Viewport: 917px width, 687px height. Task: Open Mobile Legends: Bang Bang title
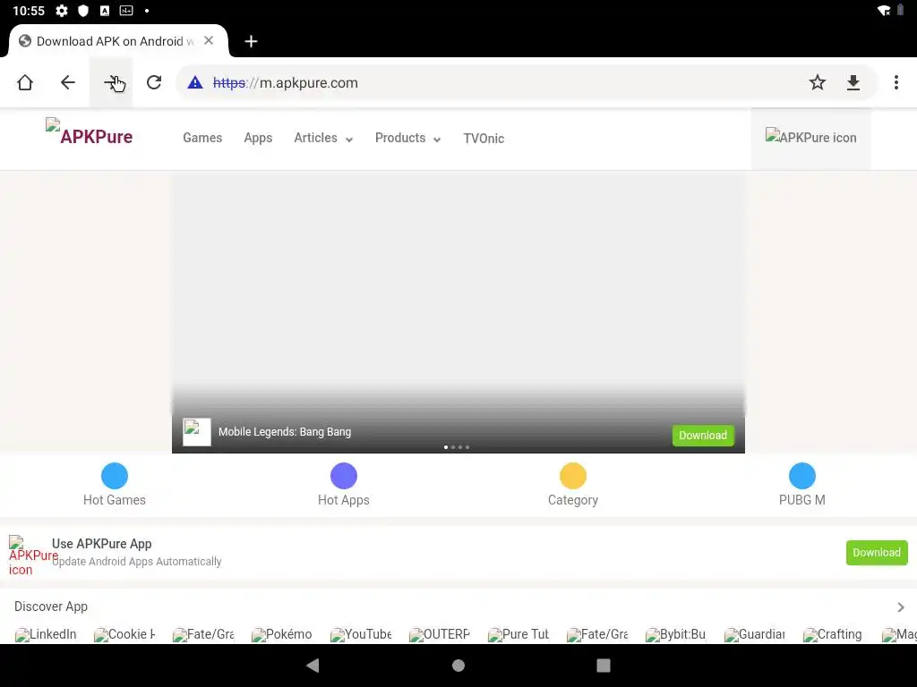pos(284,432)
